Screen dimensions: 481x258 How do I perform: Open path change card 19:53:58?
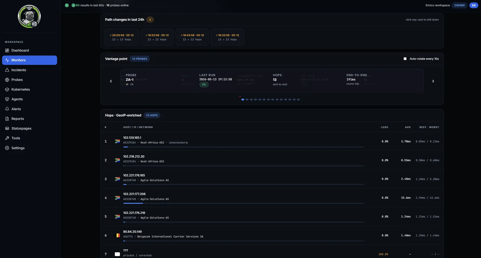[x=157, y=37]
